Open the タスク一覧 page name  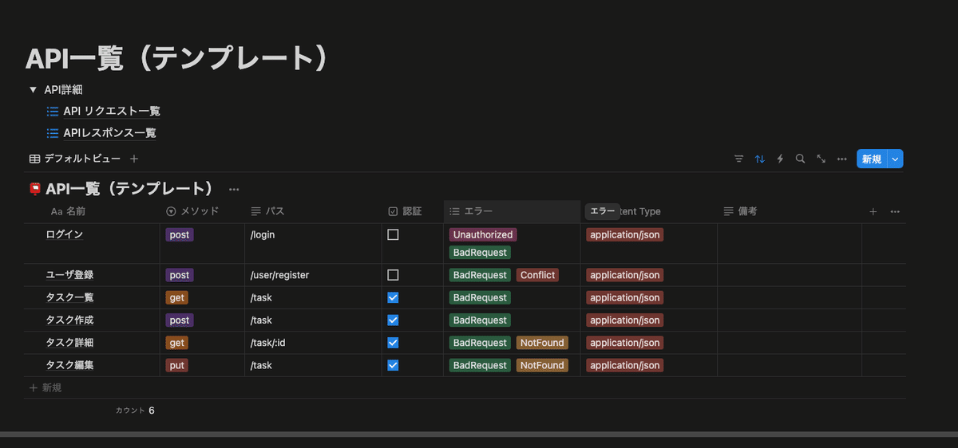(69, 297)
